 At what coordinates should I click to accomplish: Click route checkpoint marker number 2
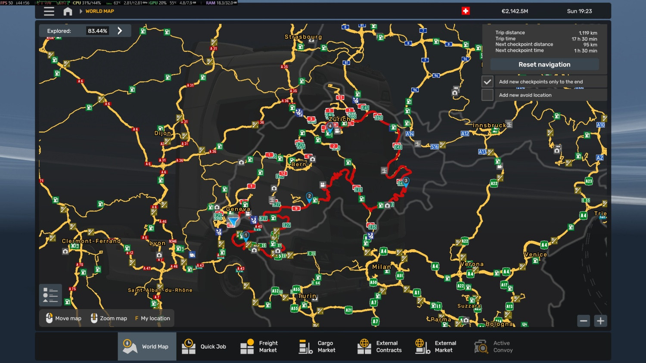(x=309, y=197)
